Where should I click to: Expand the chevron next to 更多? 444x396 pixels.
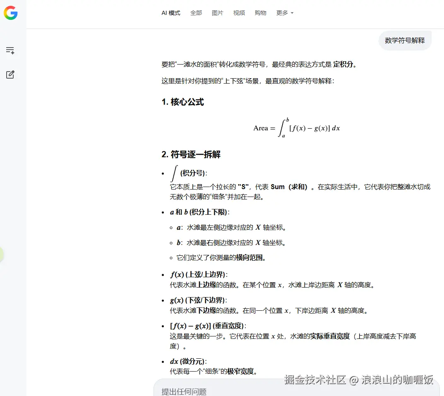[292, 13]
